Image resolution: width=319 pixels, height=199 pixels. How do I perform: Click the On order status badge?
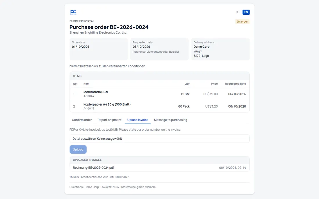pyautogui.click(x=242, y=21)
